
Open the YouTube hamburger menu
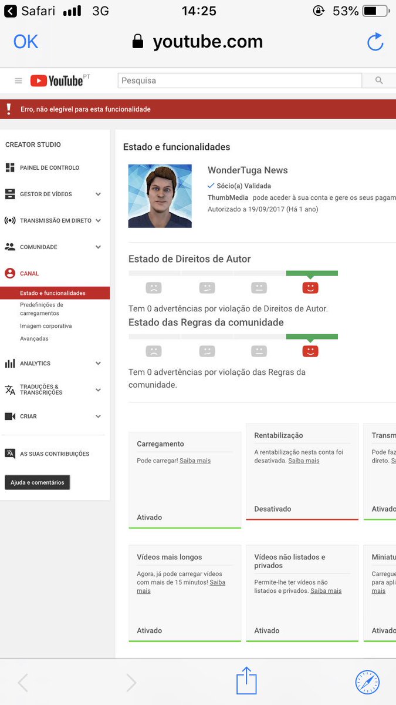click(18, 80)
